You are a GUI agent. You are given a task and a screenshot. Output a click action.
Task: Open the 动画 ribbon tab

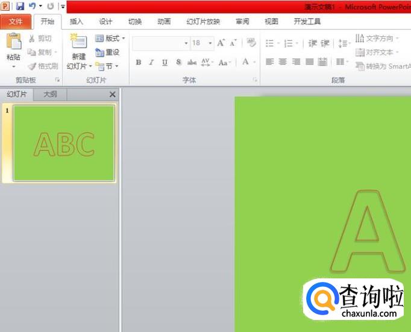coord(164,22)
